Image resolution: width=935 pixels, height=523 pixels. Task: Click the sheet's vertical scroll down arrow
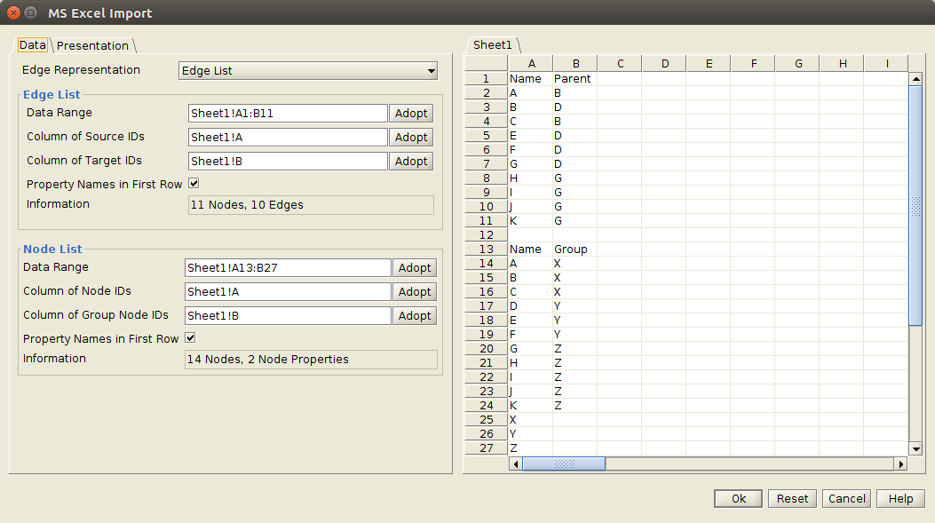[916, 449]
